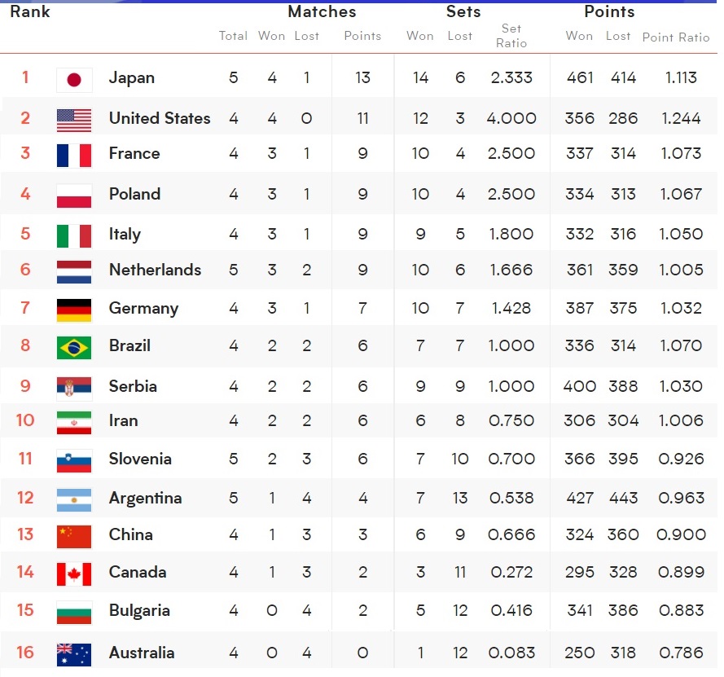Select the Germany flag icon
This screenshot has width=724, height=677.
74,310
